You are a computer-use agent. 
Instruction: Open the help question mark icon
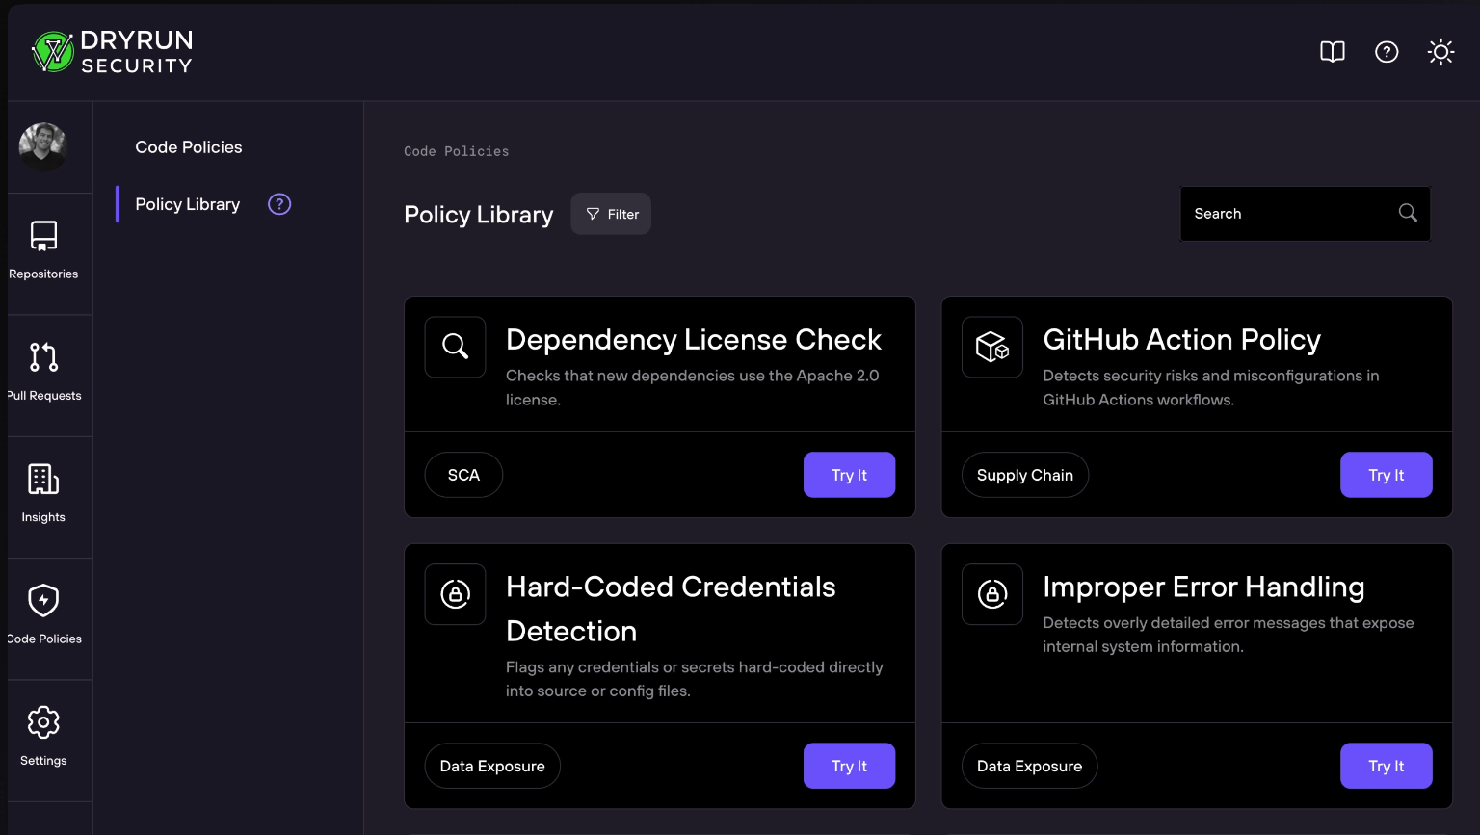click(x=1387, y=52)
